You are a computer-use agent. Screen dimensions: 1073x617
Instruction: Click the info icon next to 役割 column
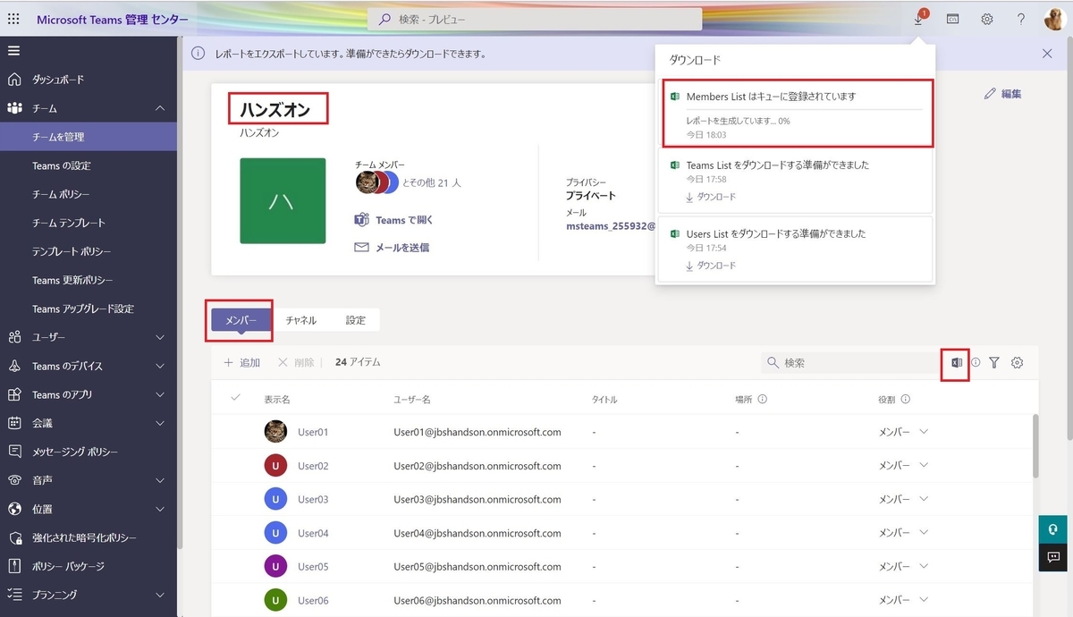(x=906, y=400)
